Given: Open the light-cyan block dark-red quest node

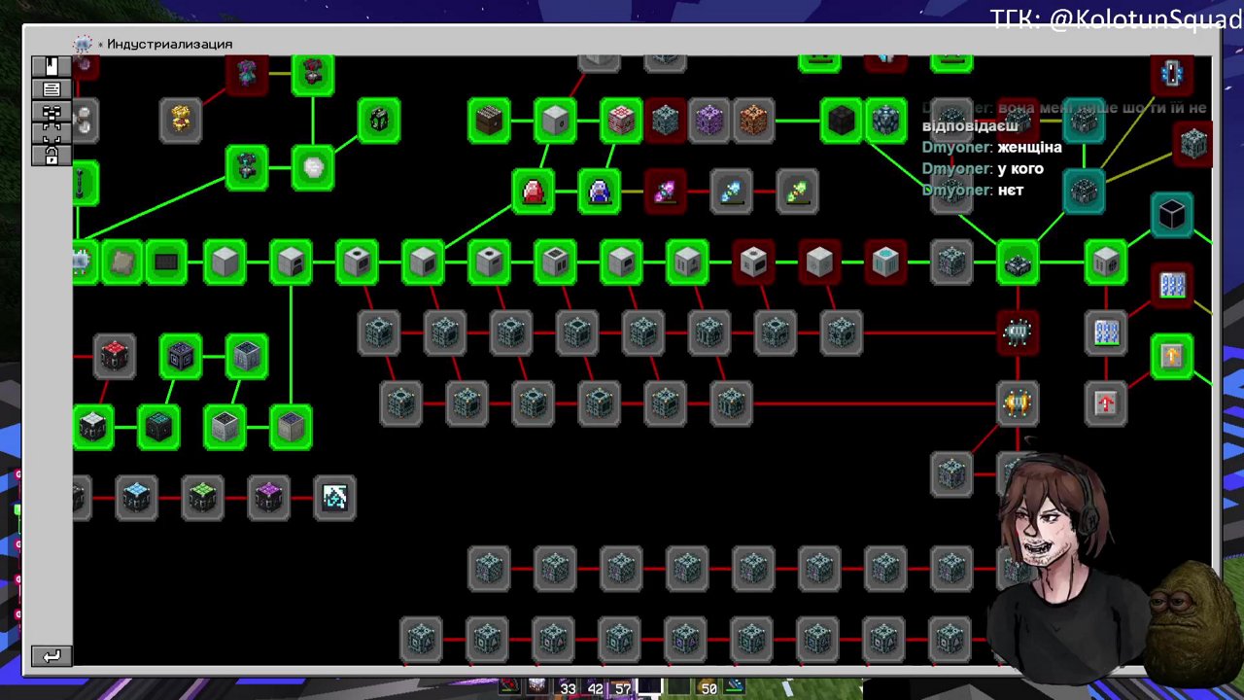Looking at the screenshot, I should [885, 262].
